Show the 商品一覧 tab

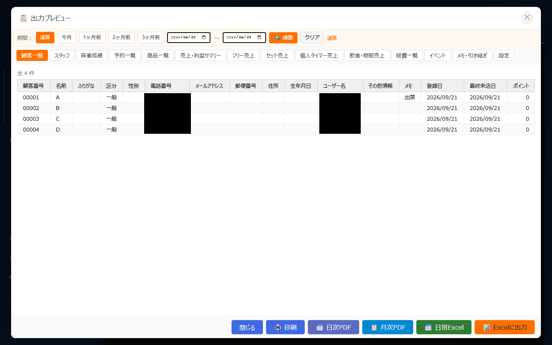pos(158,56)
